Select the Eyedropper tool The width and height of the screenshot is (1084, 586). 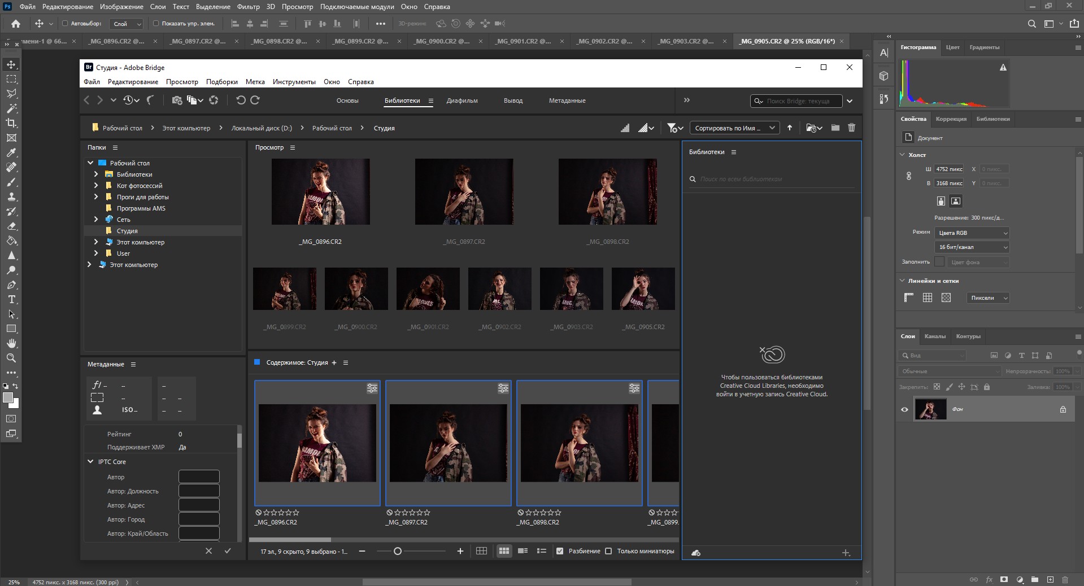coord(11,152)
